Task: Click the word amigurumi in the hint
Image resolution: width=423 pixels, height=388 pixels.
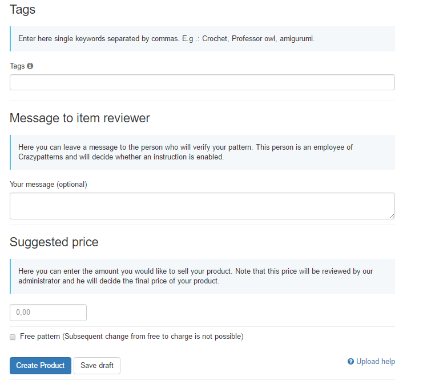Action: click(x=296, y=39)
